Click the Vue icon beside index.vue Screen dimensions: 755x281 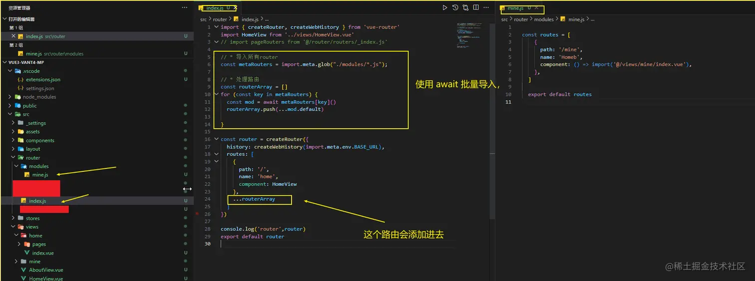[27, 253]
